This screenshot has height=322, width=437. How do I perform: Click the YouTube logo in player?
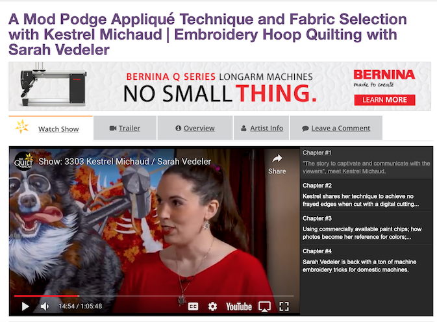[239, 306]
